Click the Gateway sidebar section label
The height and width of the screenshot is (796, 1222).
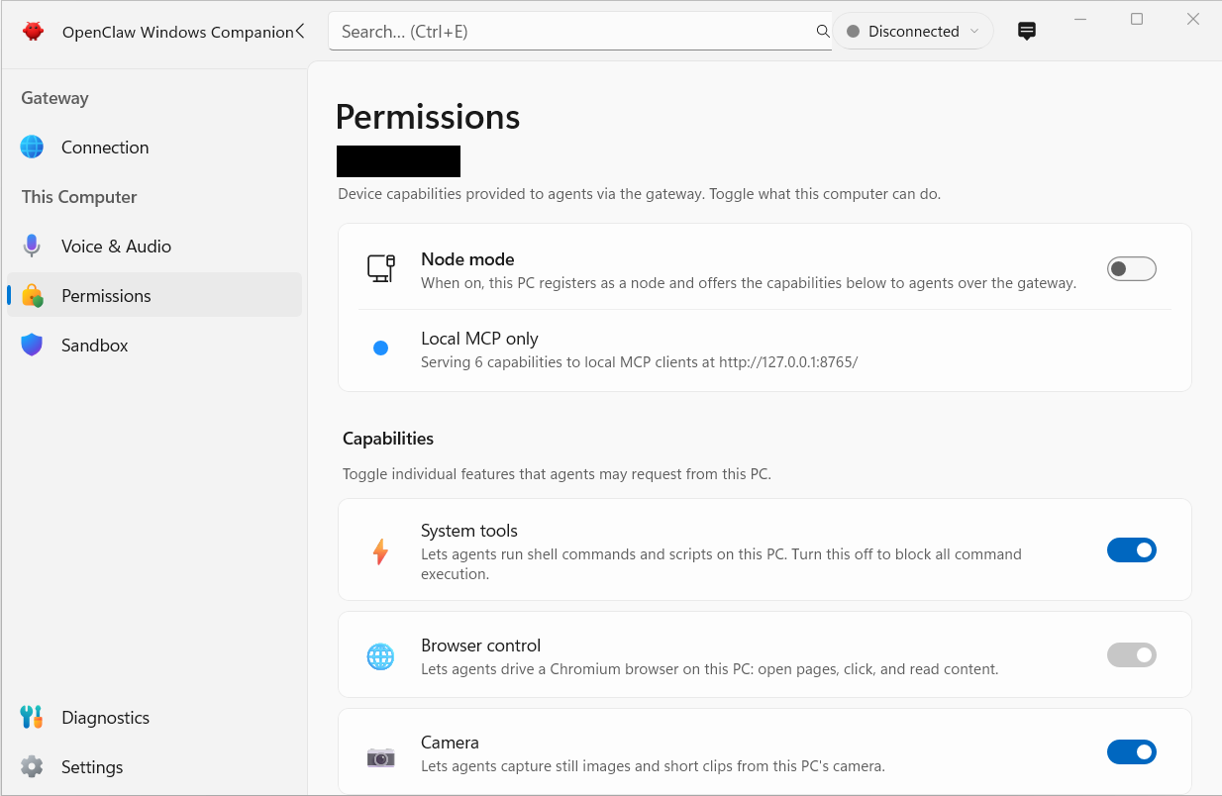click(54, 97)
